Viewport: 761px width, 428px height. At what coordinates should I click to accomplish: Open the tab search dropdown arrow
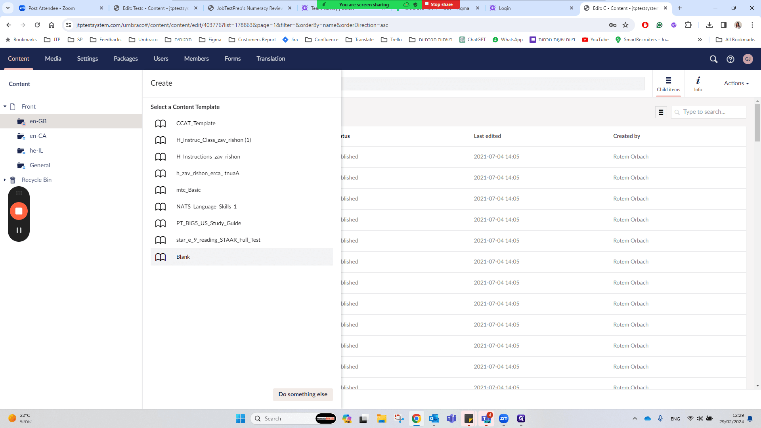(8, 8)
